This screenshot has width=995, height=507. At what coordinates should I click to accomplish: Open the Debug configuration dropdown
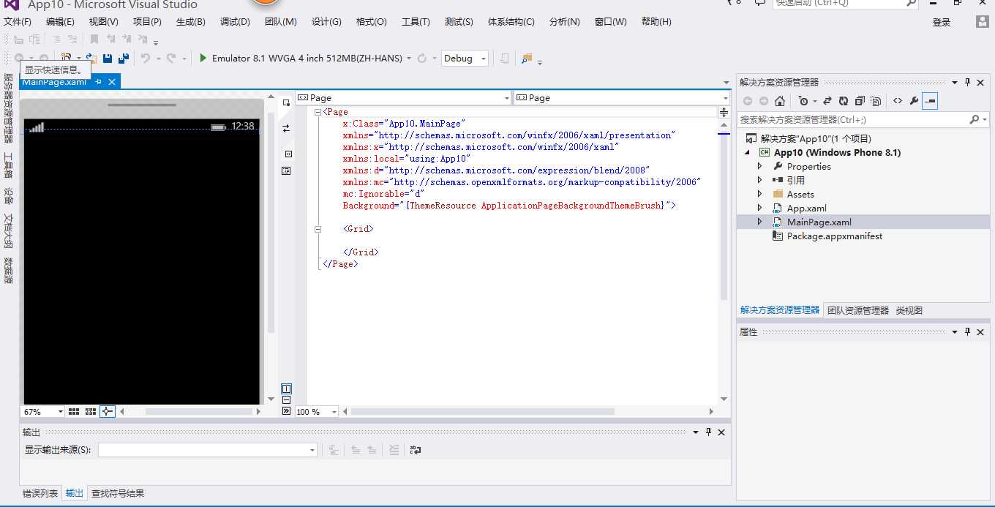pos(483,59)
